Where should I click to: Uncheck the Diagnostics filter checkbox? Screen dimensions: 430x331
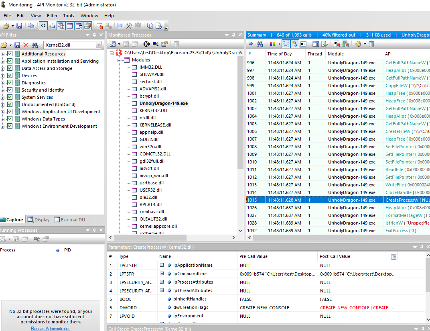coord(10,82)
